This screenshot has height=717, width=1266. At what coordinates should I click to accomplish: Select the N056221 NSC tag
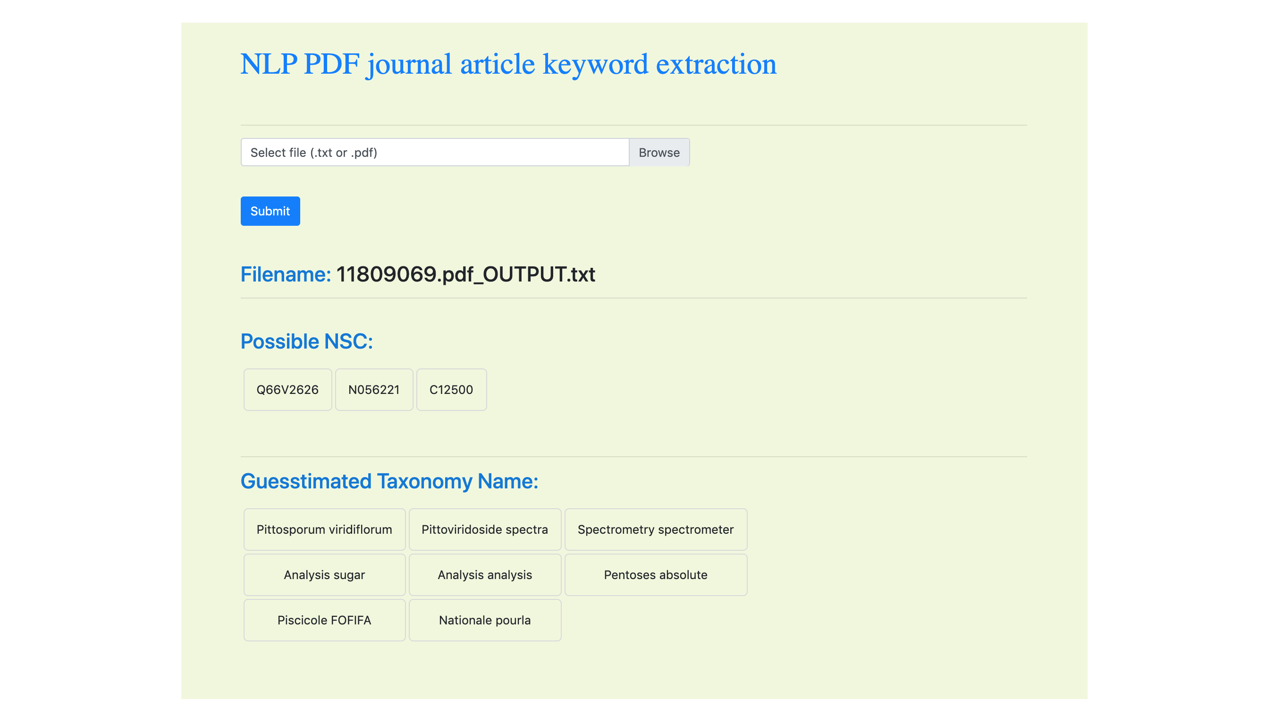(373, 390)
